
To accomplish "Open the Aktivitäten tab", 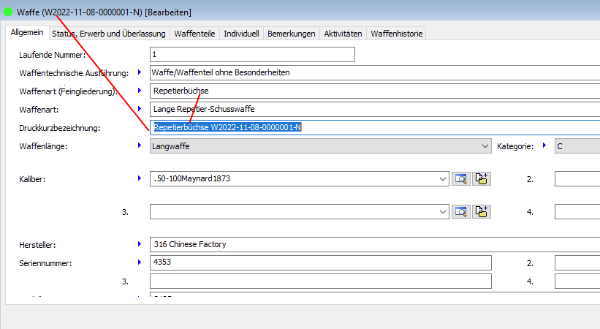I will 342,34.
